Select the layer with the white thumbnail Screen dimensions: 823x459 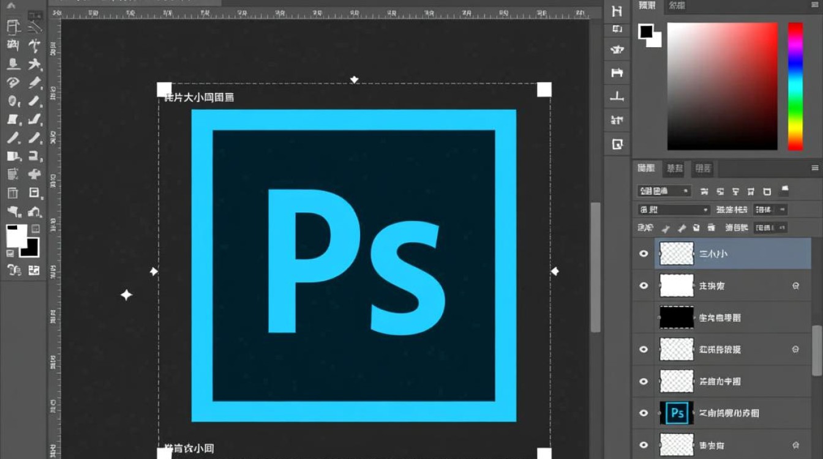677,286
